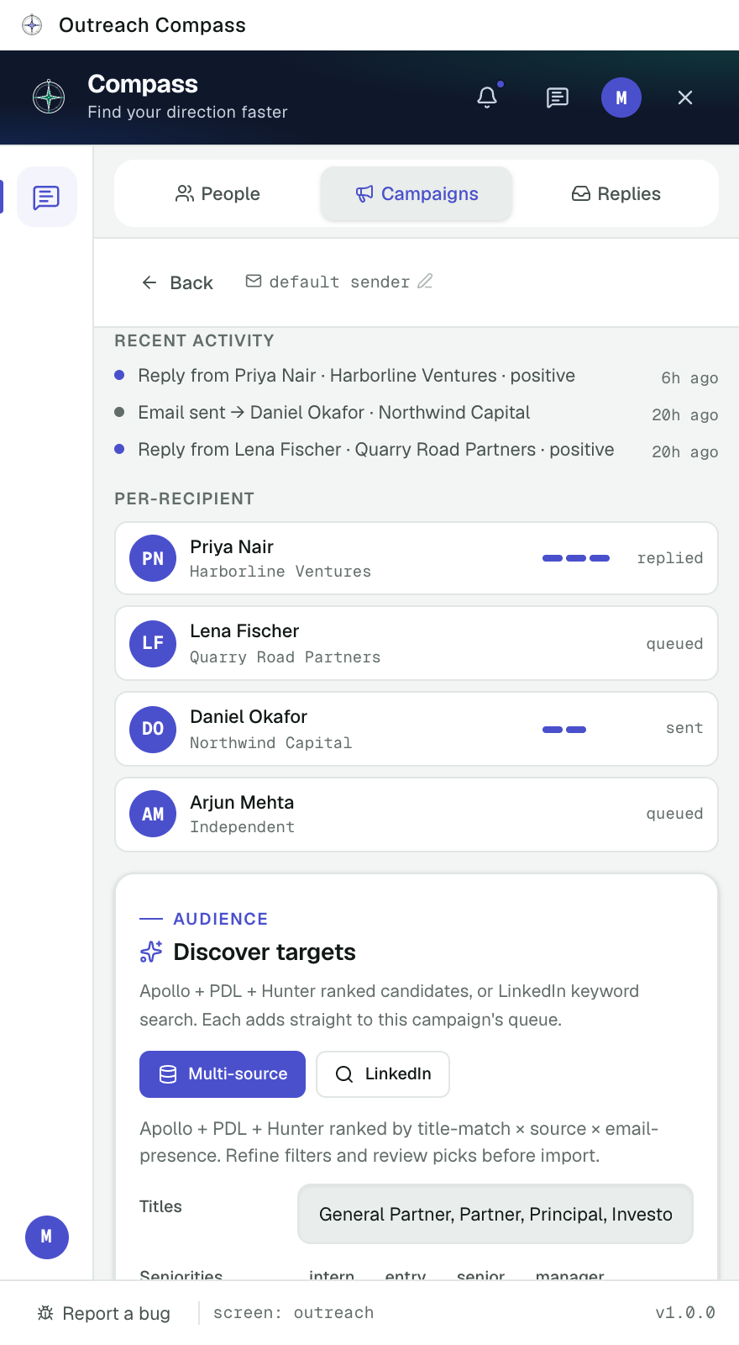Edit default sender with pencil icon
Image resolution: width=739 pixels, height=1345 pixels.
pyautogui.click(x=425, y=282)
